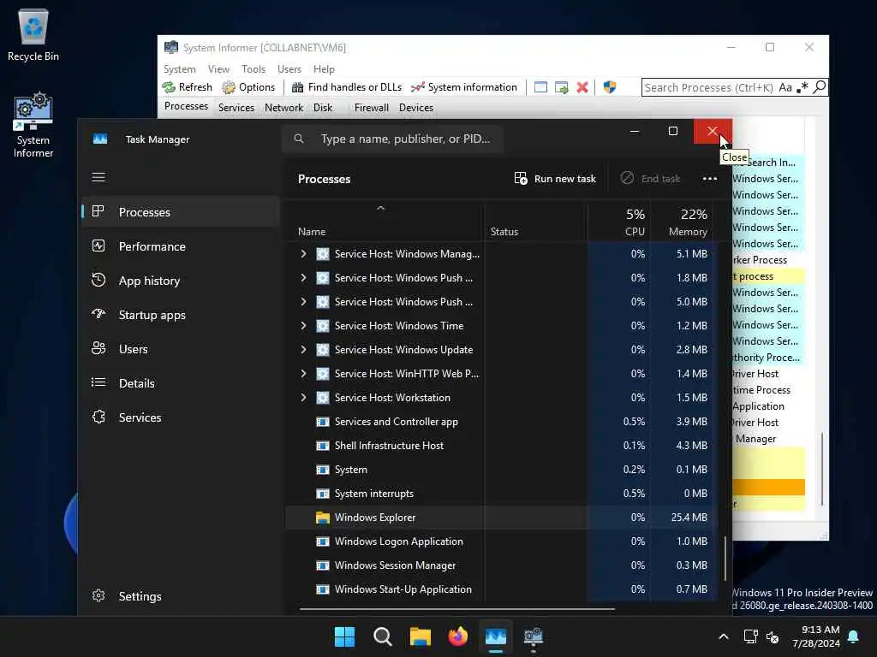Open System menu in System Informer

tap(180, 69)
